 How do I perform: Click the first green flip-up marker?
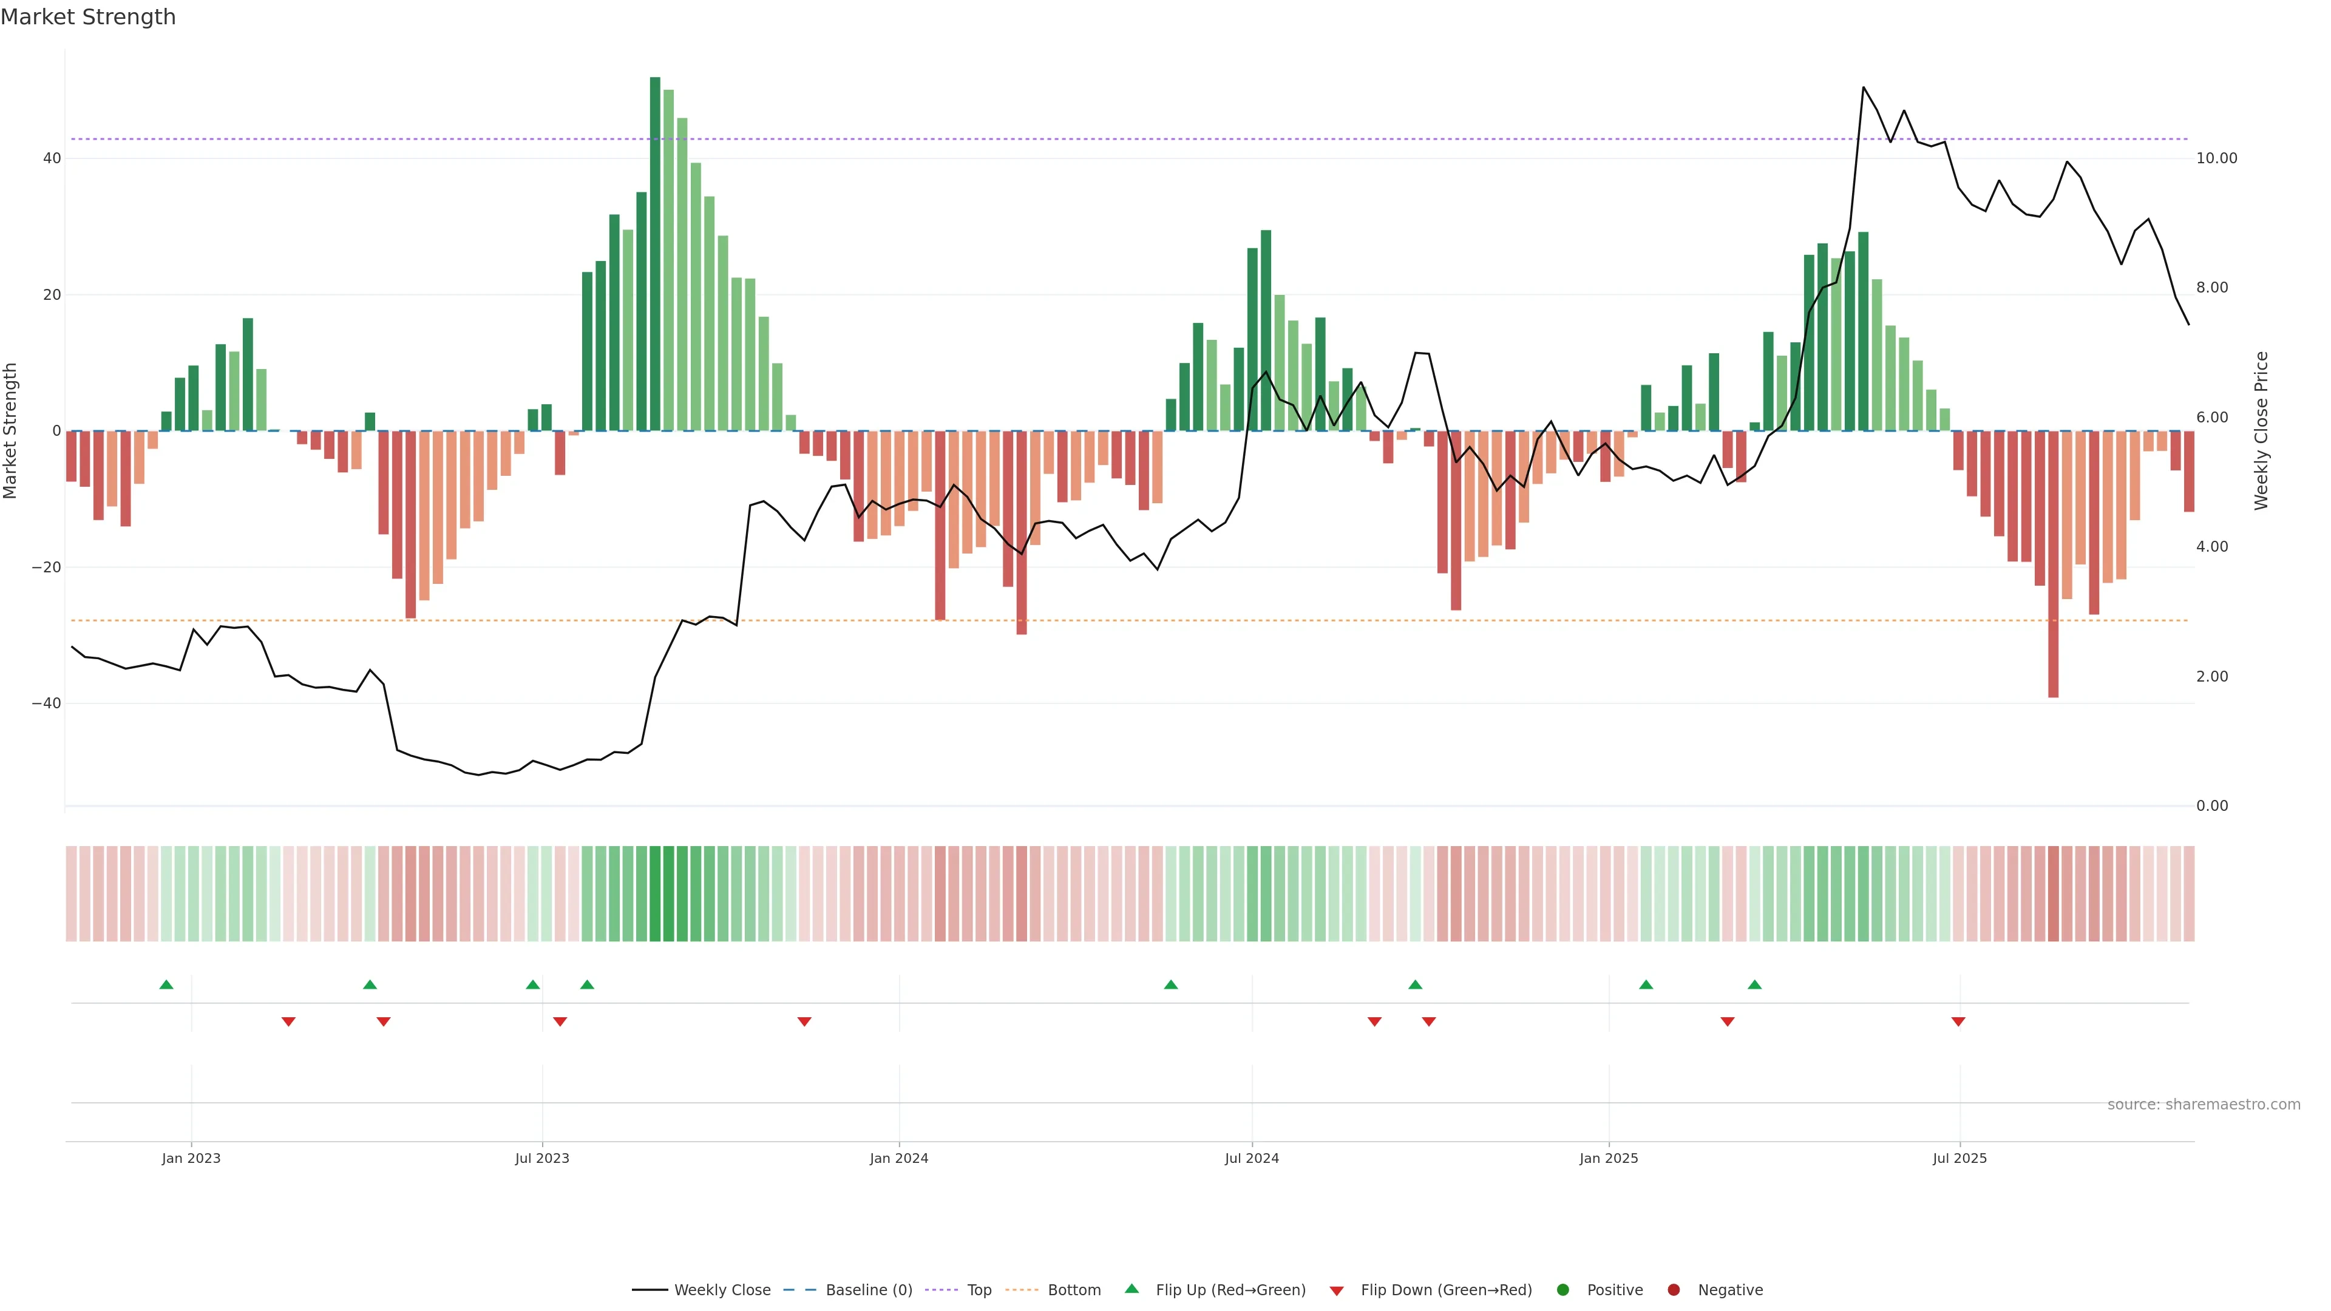(x=166, y=984)
